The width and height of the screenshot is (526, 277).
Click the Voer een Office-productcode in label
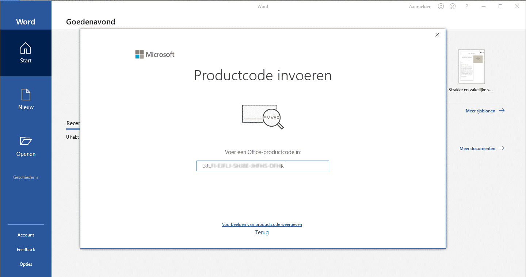[263, 152]
